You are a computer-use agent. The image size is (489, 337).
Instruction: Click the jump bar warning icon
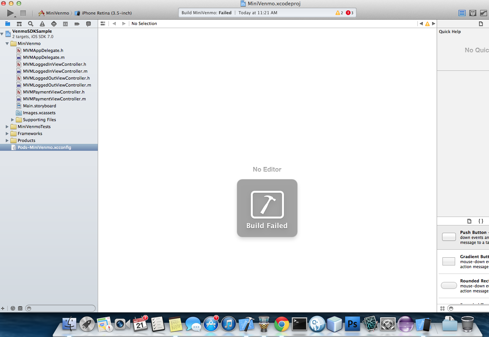[x=427, y=24]
